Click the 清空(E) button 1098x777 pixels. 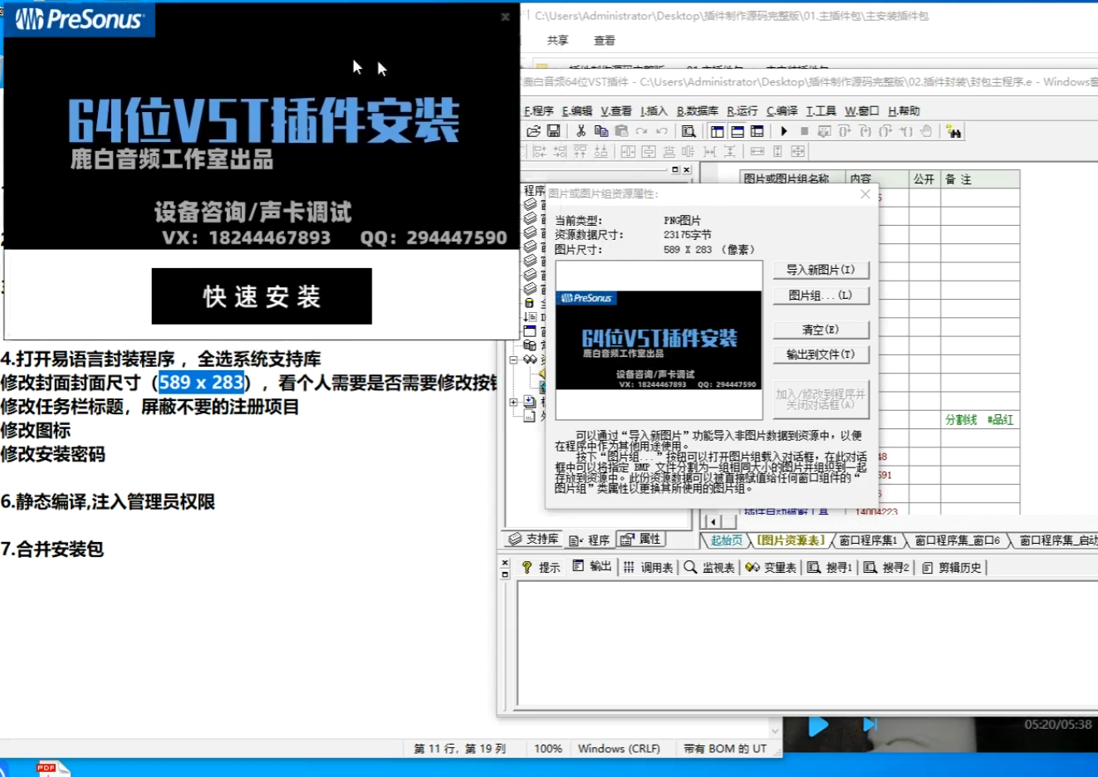[821, 330]
